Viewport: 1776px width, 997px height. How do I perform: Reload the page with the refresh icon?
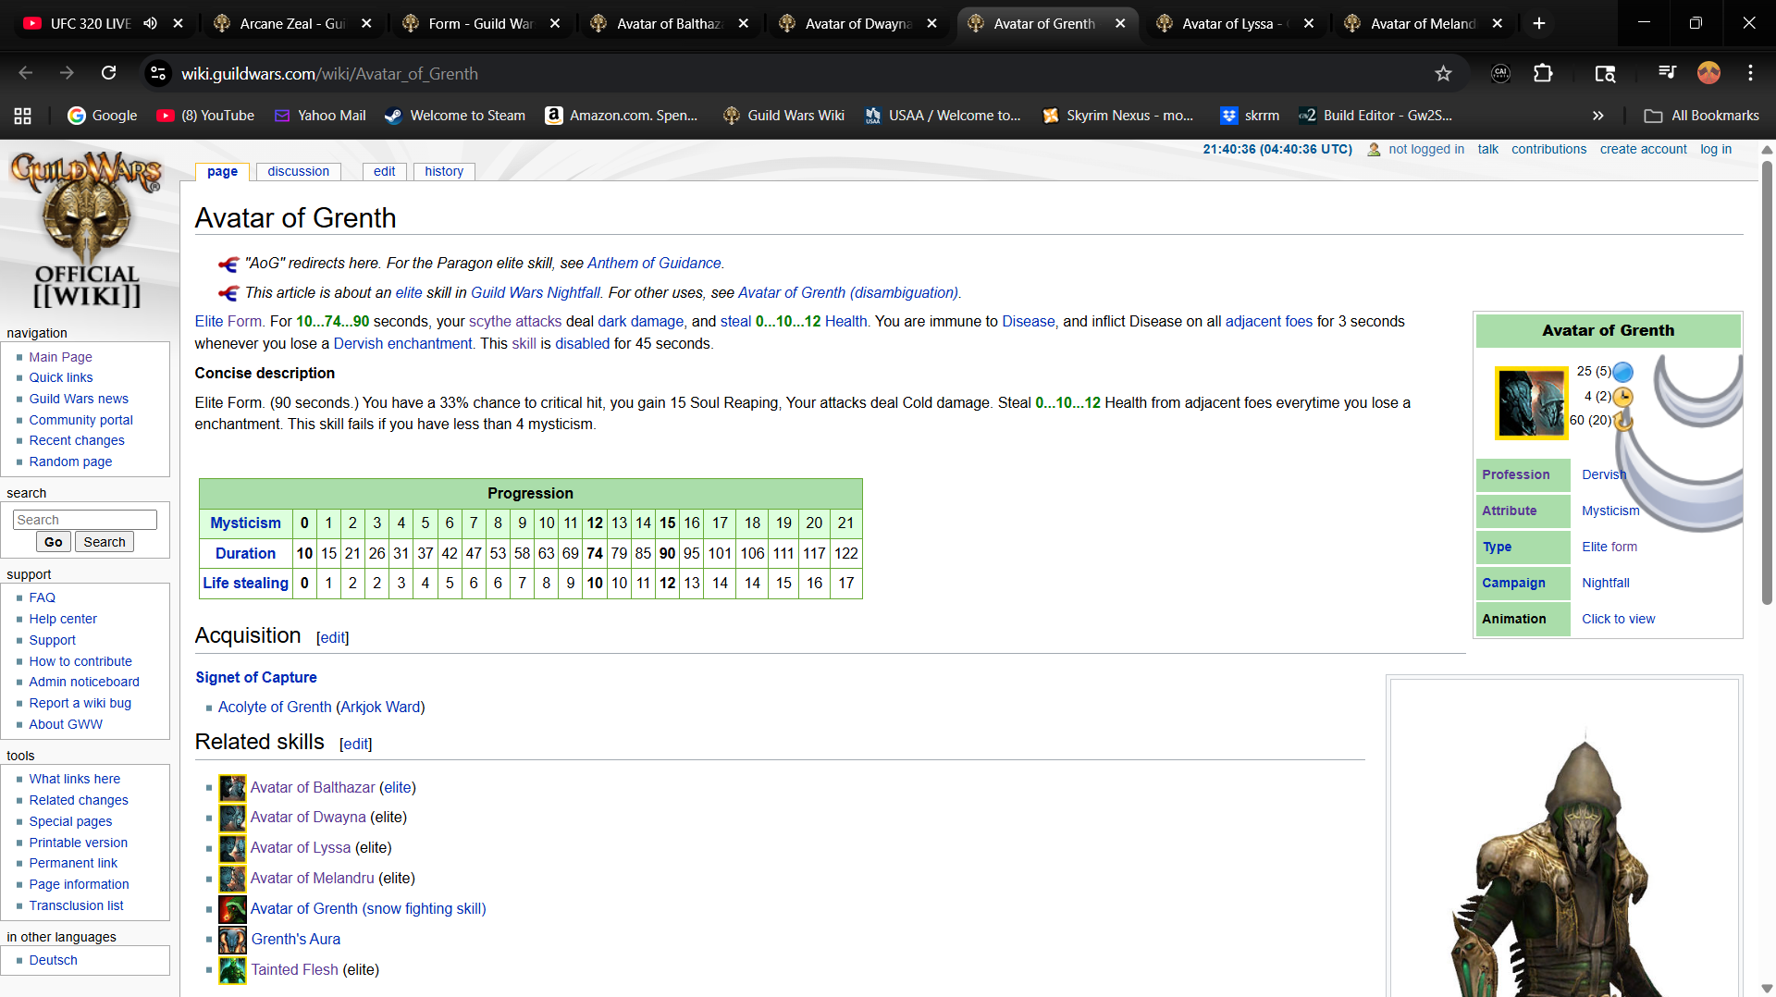(x=108, y=73)
